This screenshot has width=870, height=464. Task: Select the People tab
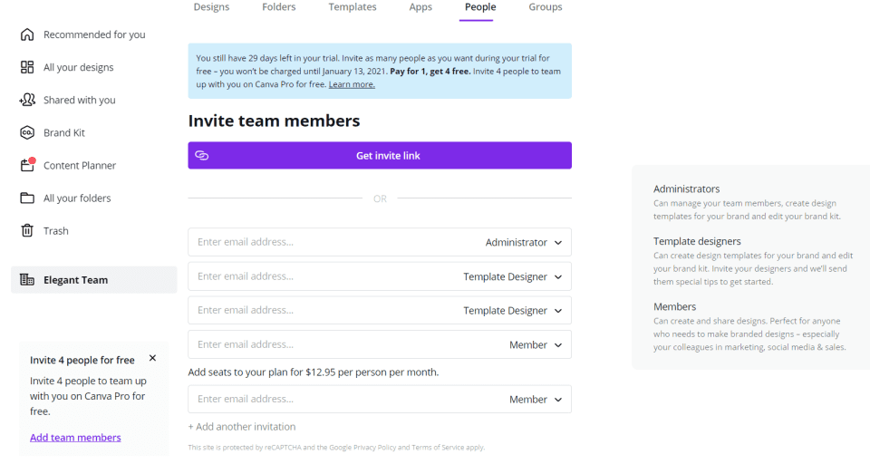480,7
